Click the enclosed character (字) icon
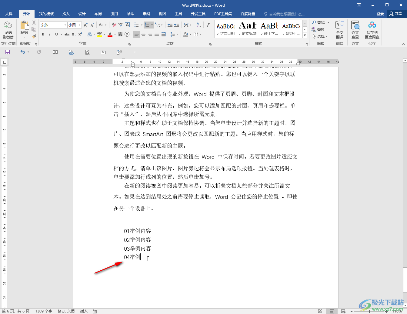This screenshot has width=407, height=314. pyautogui.click(x=127, y=34)
